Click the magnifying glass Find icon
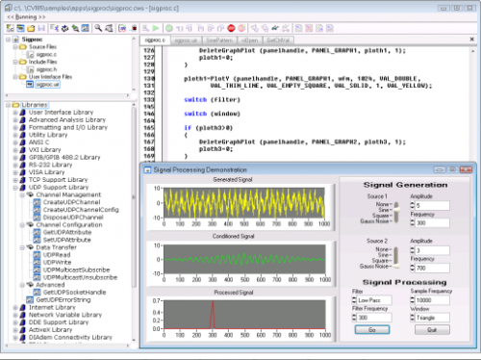 98,28
